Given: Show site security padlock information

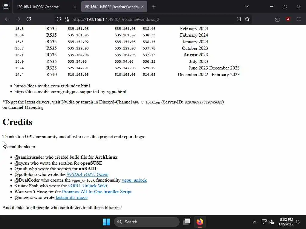Looking at the screenshot, I should click(67, 19).
